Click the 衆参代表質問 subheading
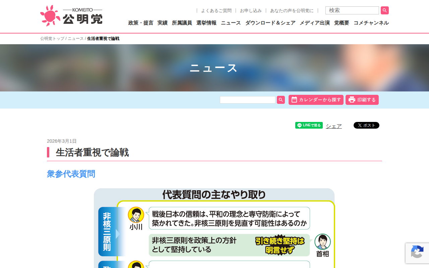Viewport: 429px width, 268px height. 71,174
